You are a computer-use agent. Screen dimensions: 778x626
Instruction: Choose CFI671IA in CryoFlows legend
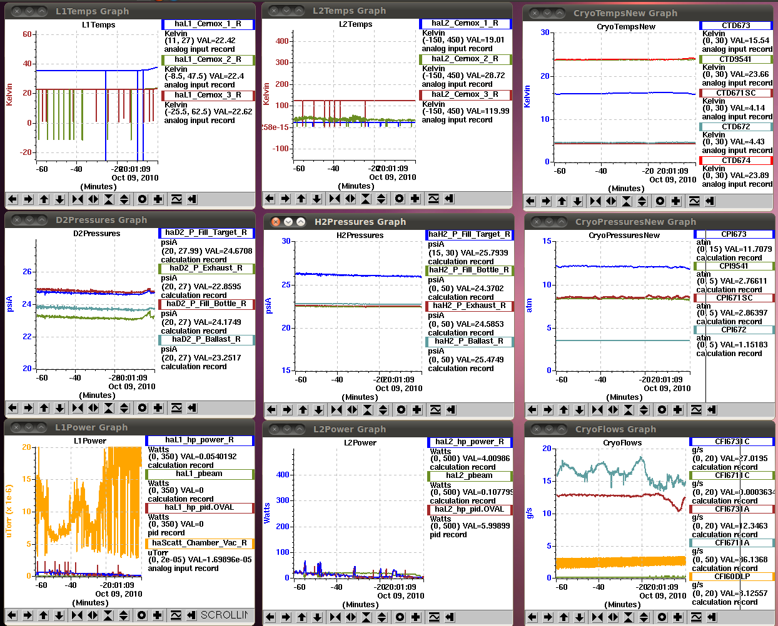[732, 543]
